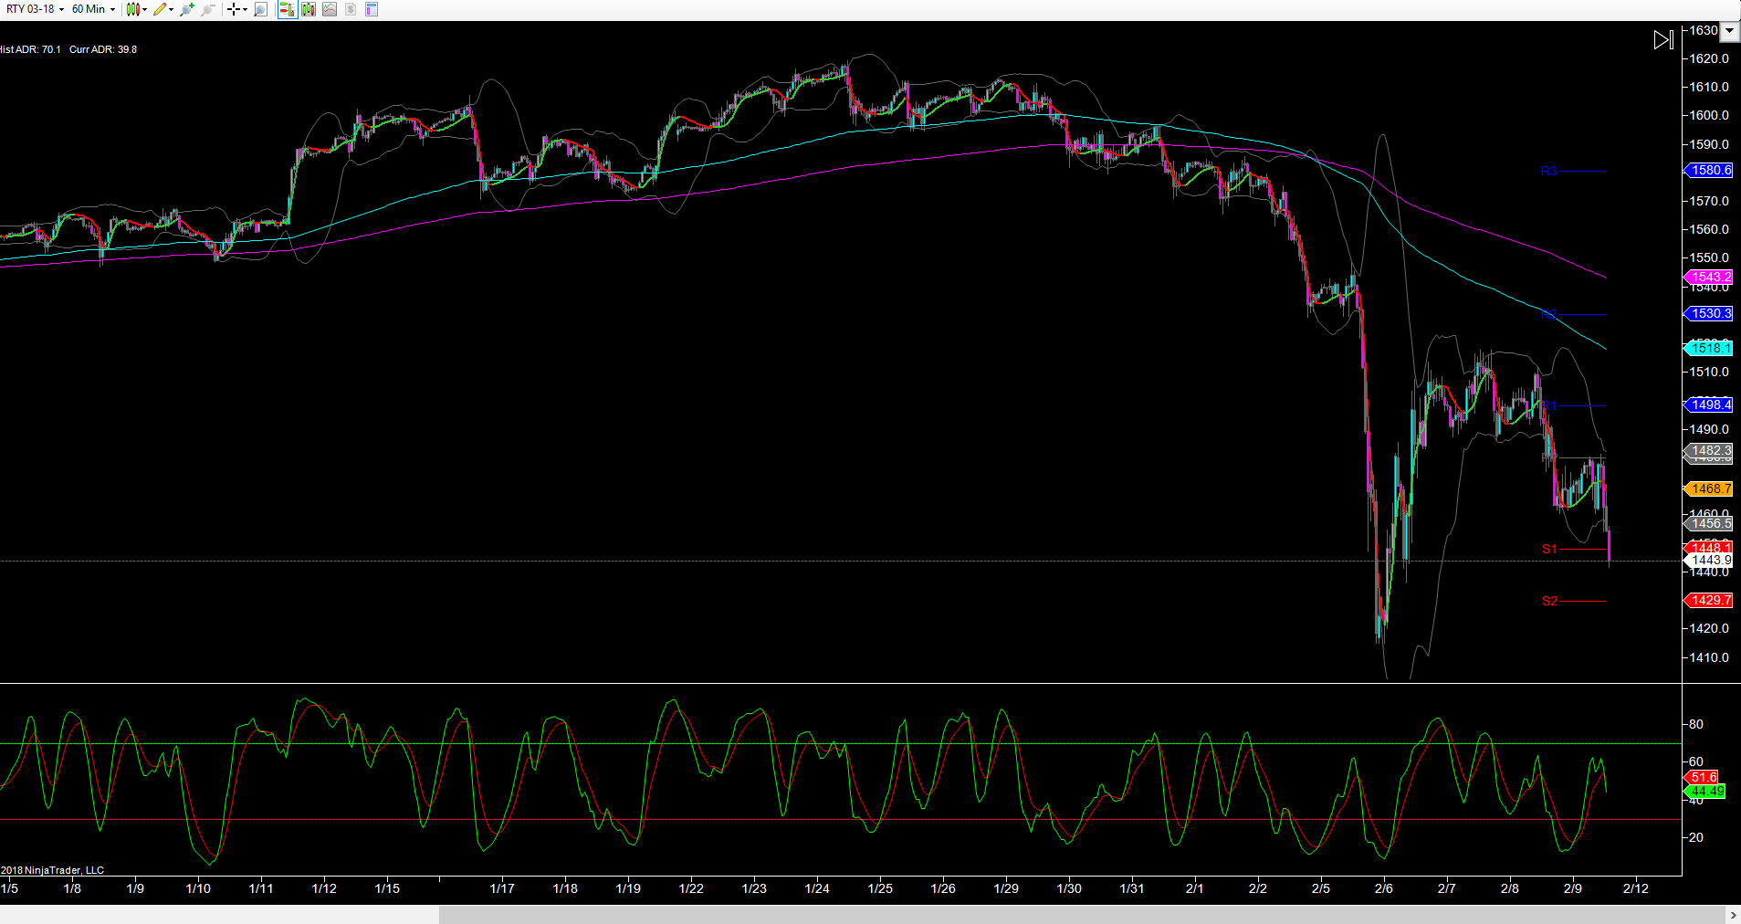Open the chart Properties icon

(372, 9)
